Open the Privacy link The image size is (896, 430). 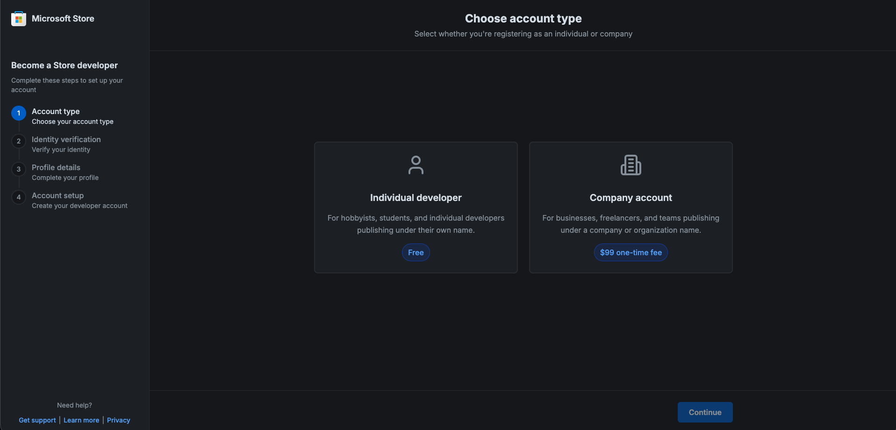pyautogui.click(x=119, y=420)
